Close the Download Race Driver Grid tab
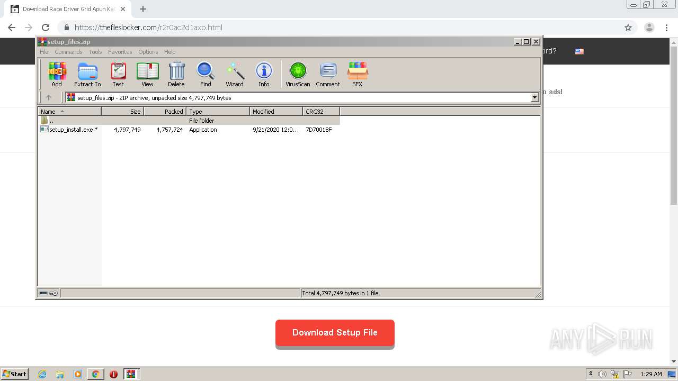This screenshot has height=381, width=678. pyautogui.click(x=123, y=9)
